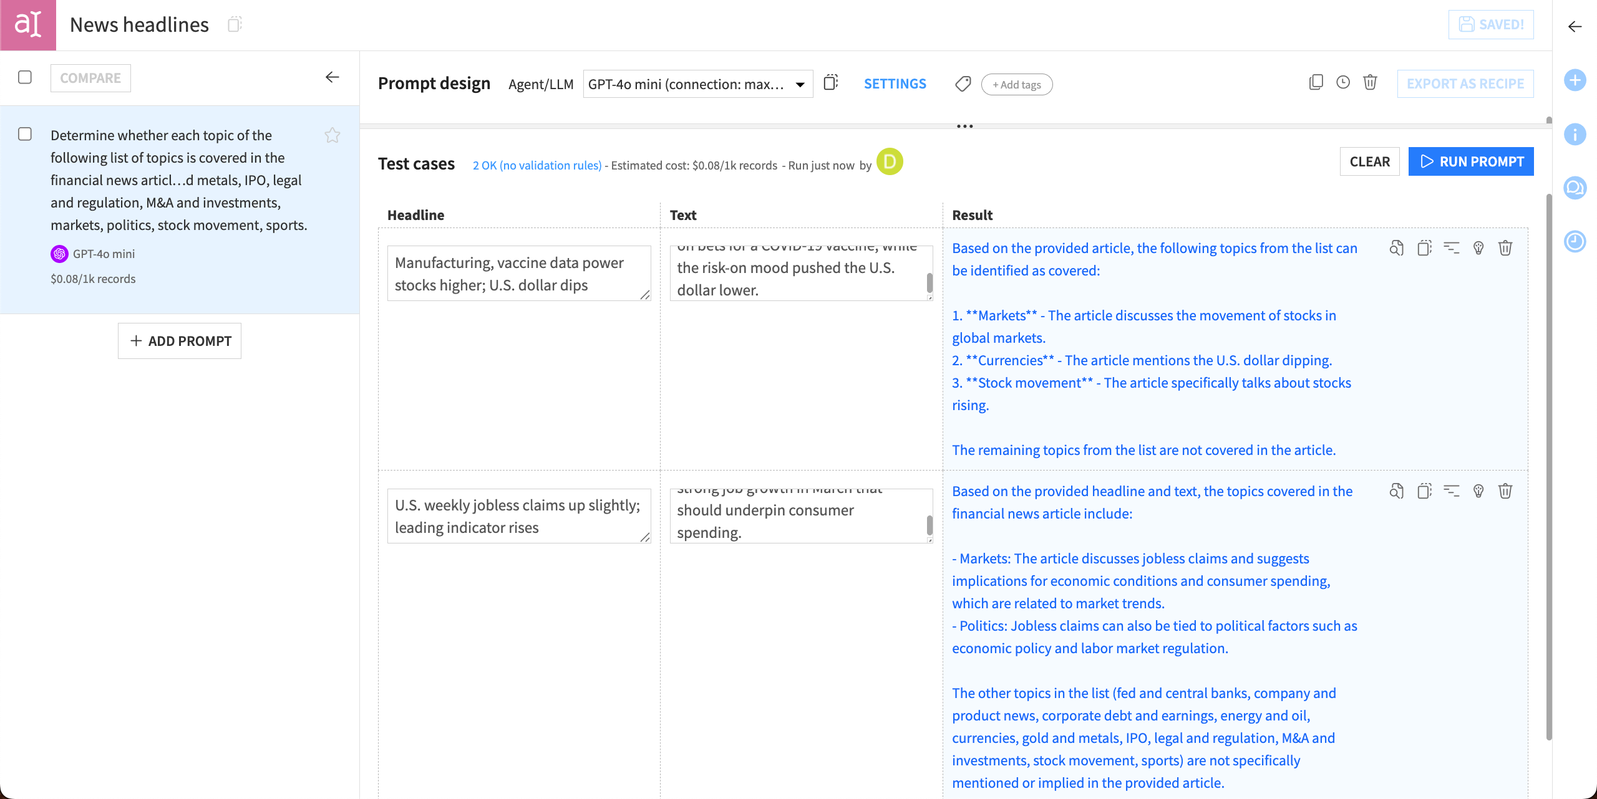Click the blue plus icon in right sidebar
The width and height of the screenshot is (1597, 799).
click(1575, 80)
